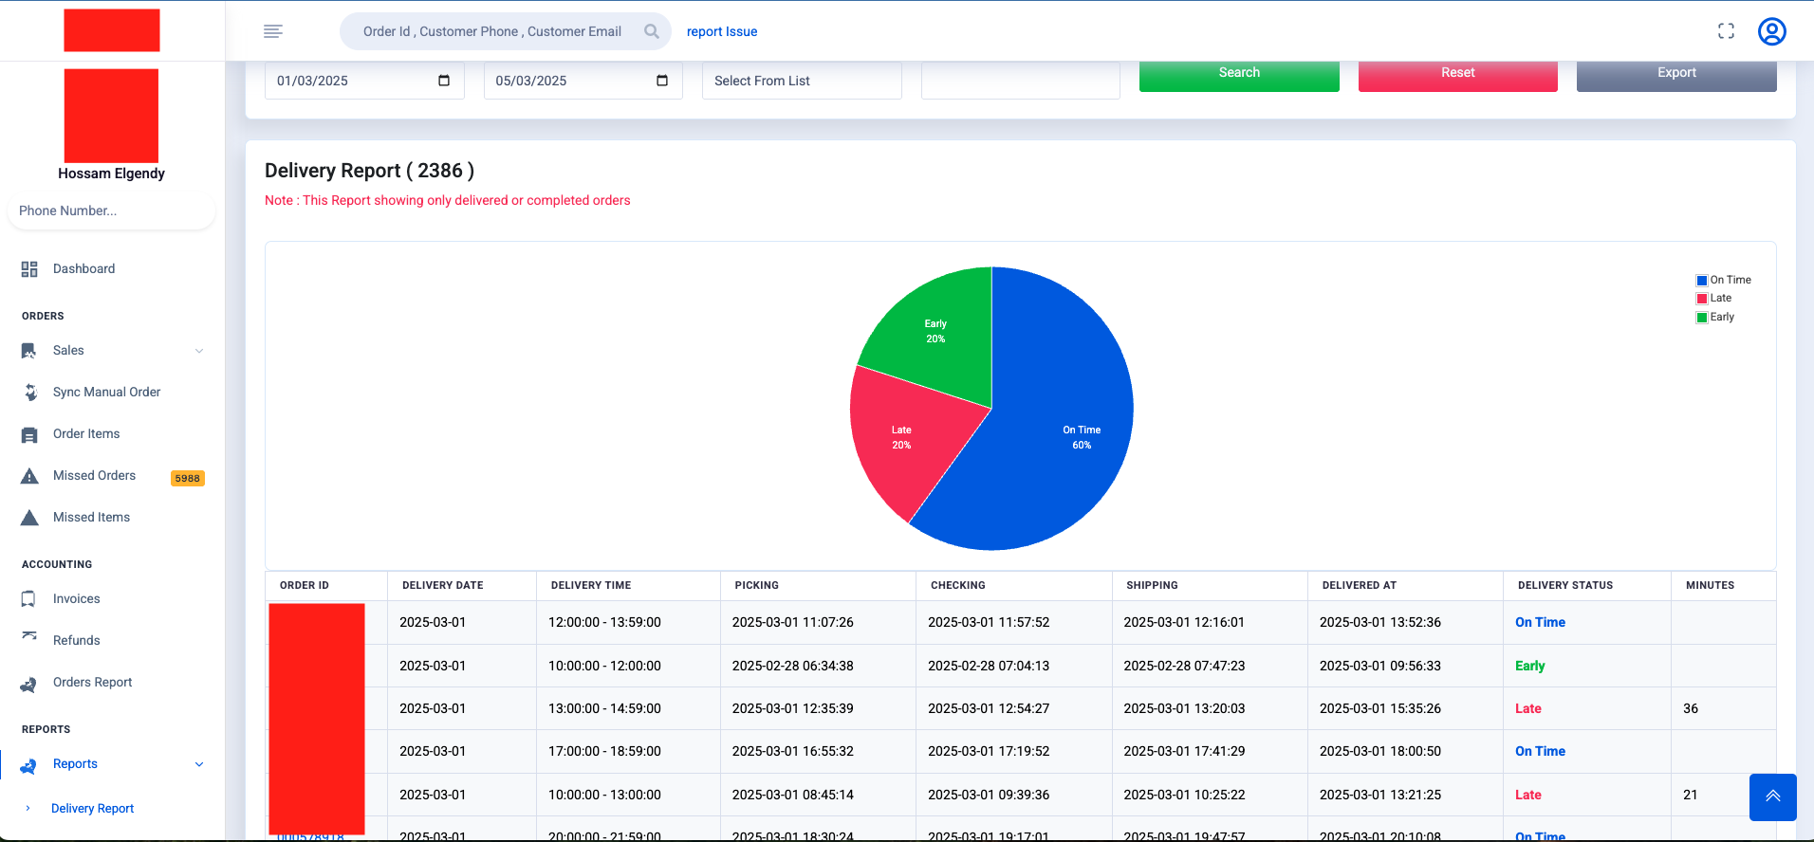Toggle the Early legend entry in chart
The height and width of the screenshot is (842, 1814).
click(x=1714, y=317)
